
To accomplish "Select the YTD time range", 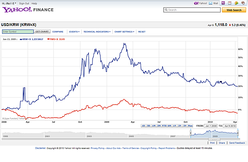I will point(164,126).
